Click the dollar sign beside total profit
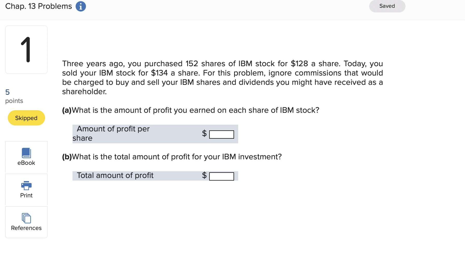Viewport: 465px width, 253px height. tap(204, 175)
